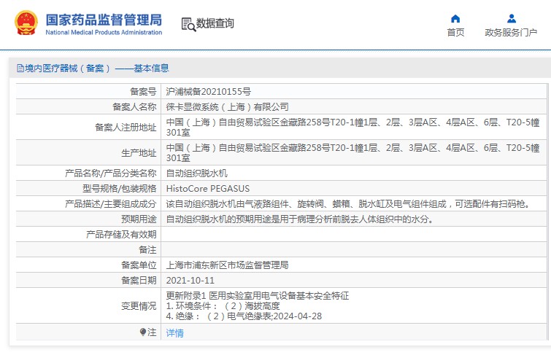Open the 政务服务门户 navigation item
551x355 pixels.
(x=511, y=32)
